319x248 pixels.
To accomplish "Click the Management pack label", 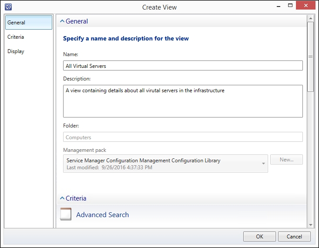I will click(84, 150).
